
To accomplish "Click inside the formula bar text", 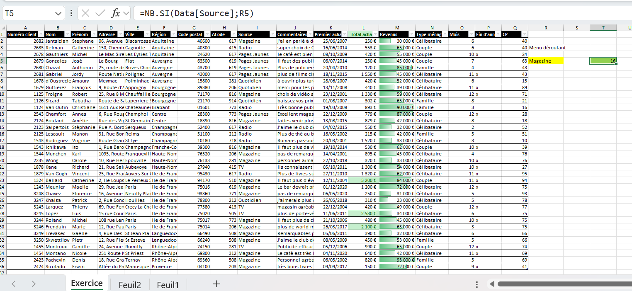I will pyautogui.click(x=373, y=13).
